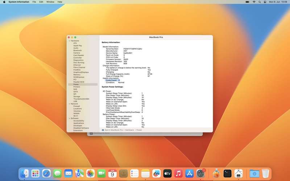Open the Window menu
This screenshot has height=181, width=290.
tap(50, 2)
